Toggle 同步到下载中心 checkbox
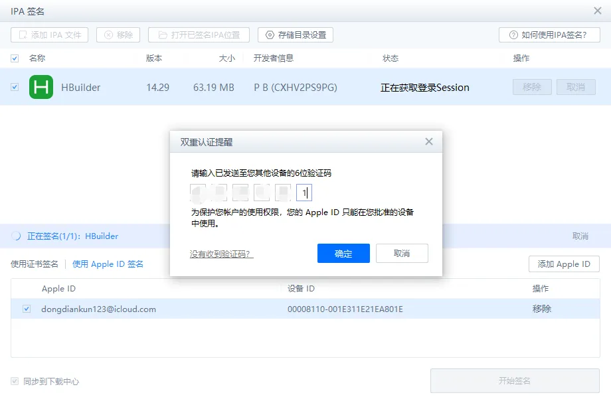Viewport: 611px width, 407px height. pos(15,381)
